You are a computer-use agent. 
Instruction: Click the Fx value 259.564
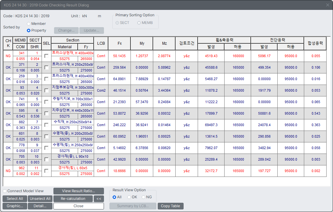coord(119,67)
